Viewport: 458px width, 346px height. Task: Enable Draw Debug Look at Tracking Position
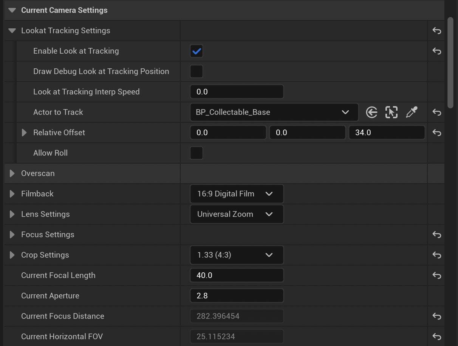(x=196, y=71)
